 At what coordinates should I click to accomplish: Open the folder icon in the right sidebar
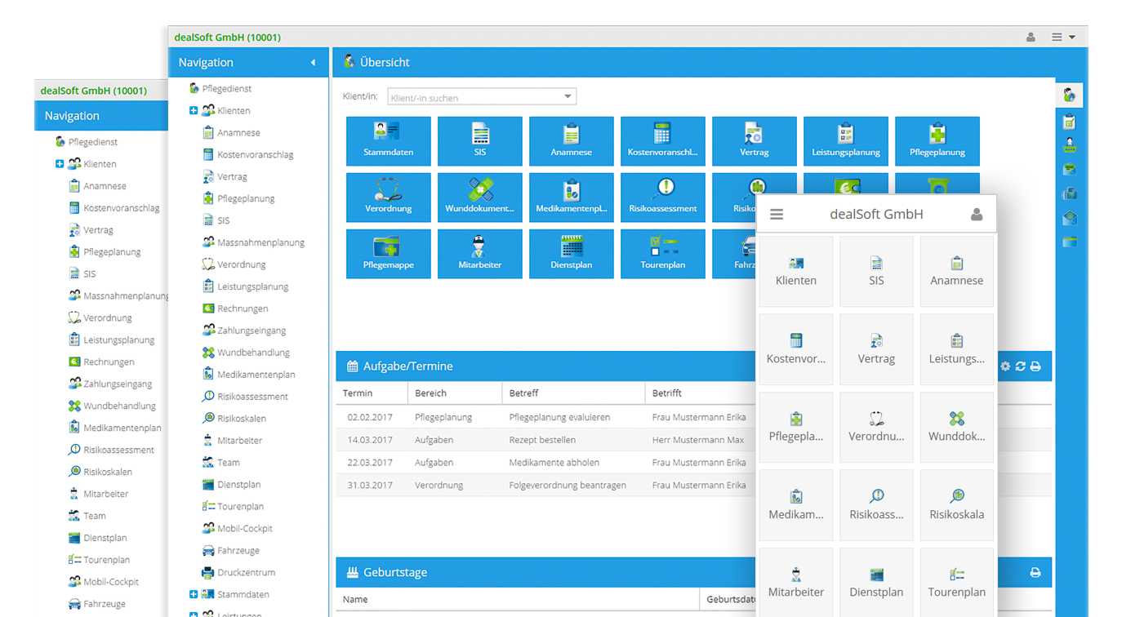pyautogui.click(x=1070, y=242)
